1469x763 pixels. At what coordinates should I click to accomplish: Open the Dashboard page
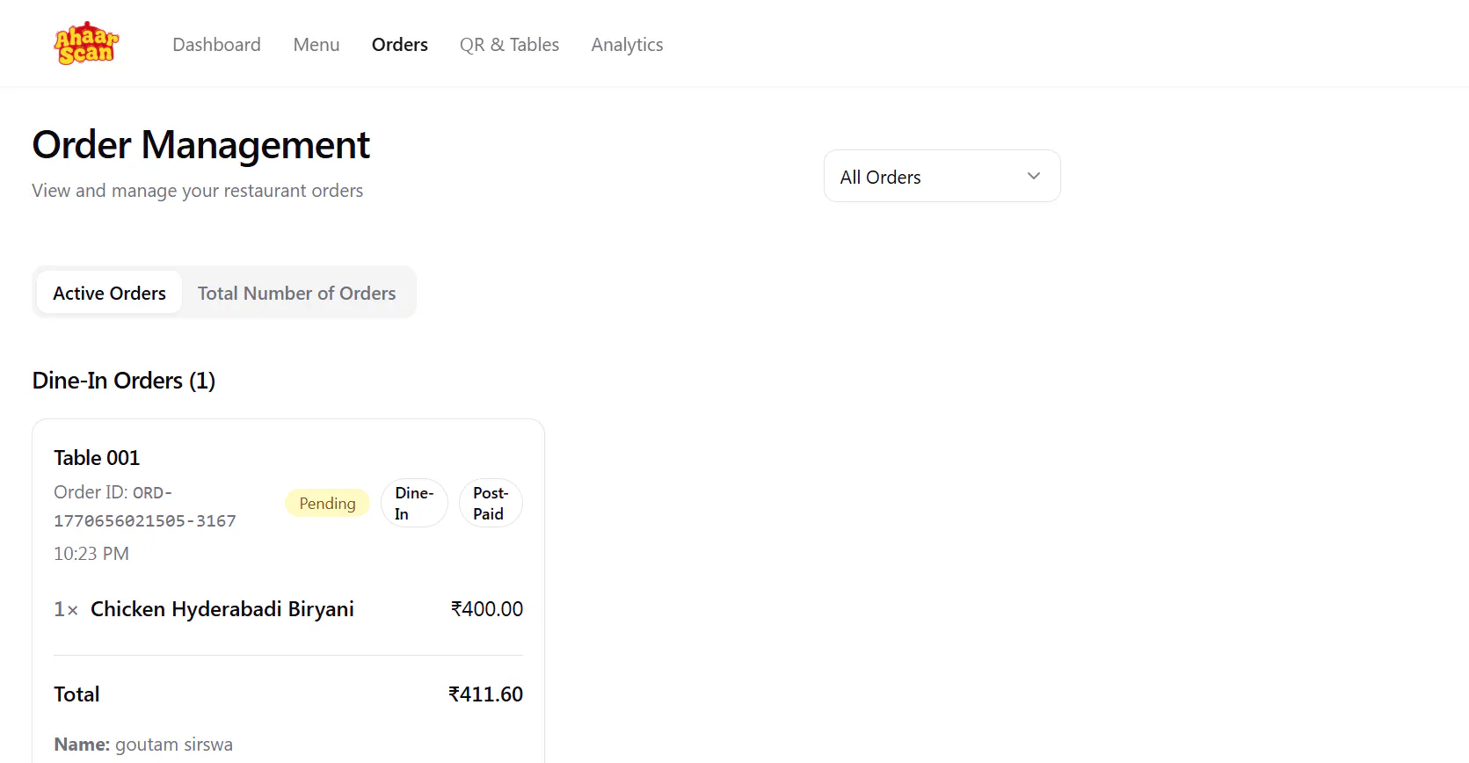[x=216, y=45]
